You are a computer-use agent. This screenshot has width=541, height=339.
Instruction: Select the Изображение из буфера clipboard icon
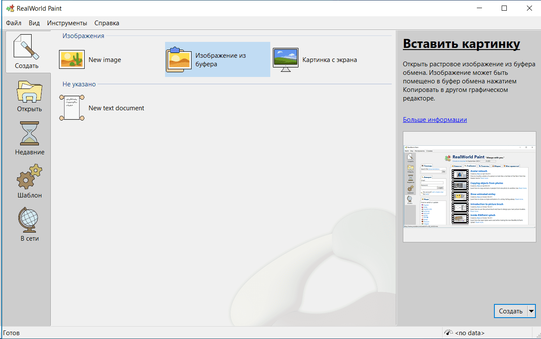[x=179, y=60]
